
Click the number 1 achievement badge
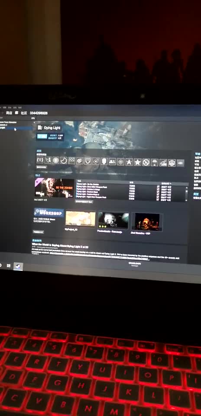point(48,160)
